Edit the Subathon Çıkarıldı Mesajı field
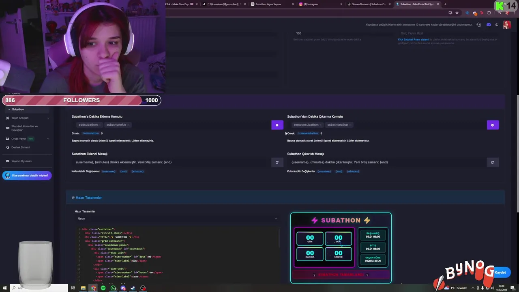519x292 pixels. click(387, 162)
